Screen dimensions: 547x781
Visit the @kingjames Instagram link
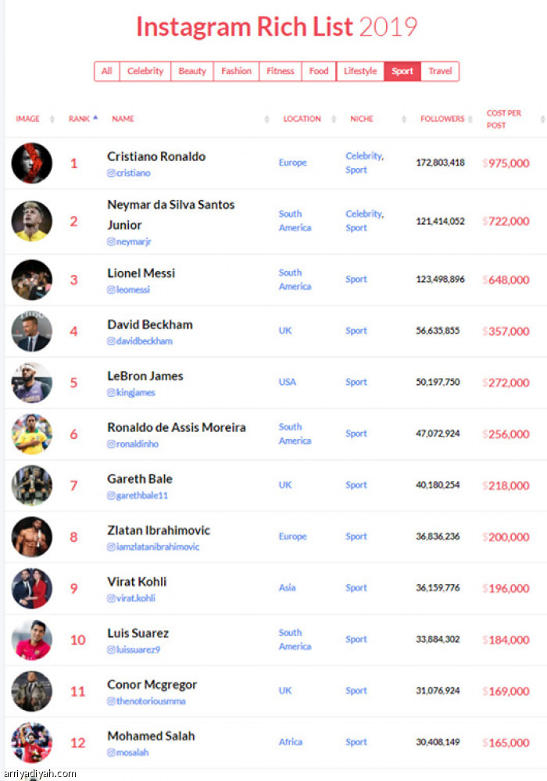coord(131,393)
